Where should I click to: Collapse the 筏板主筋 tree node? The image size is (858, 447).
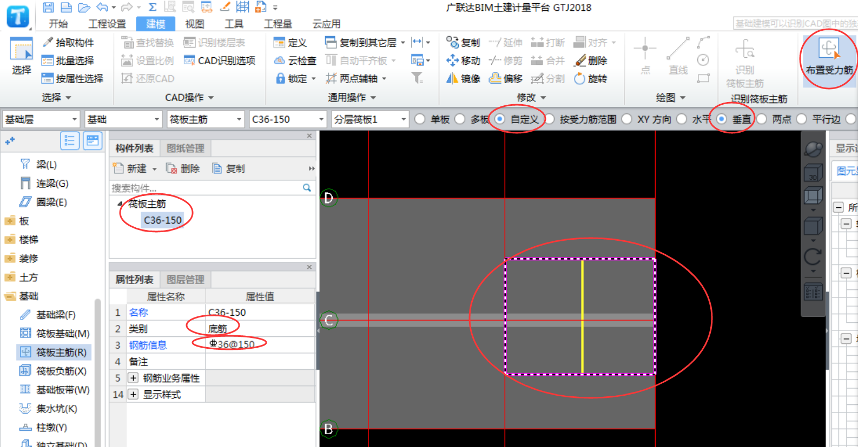120,204
